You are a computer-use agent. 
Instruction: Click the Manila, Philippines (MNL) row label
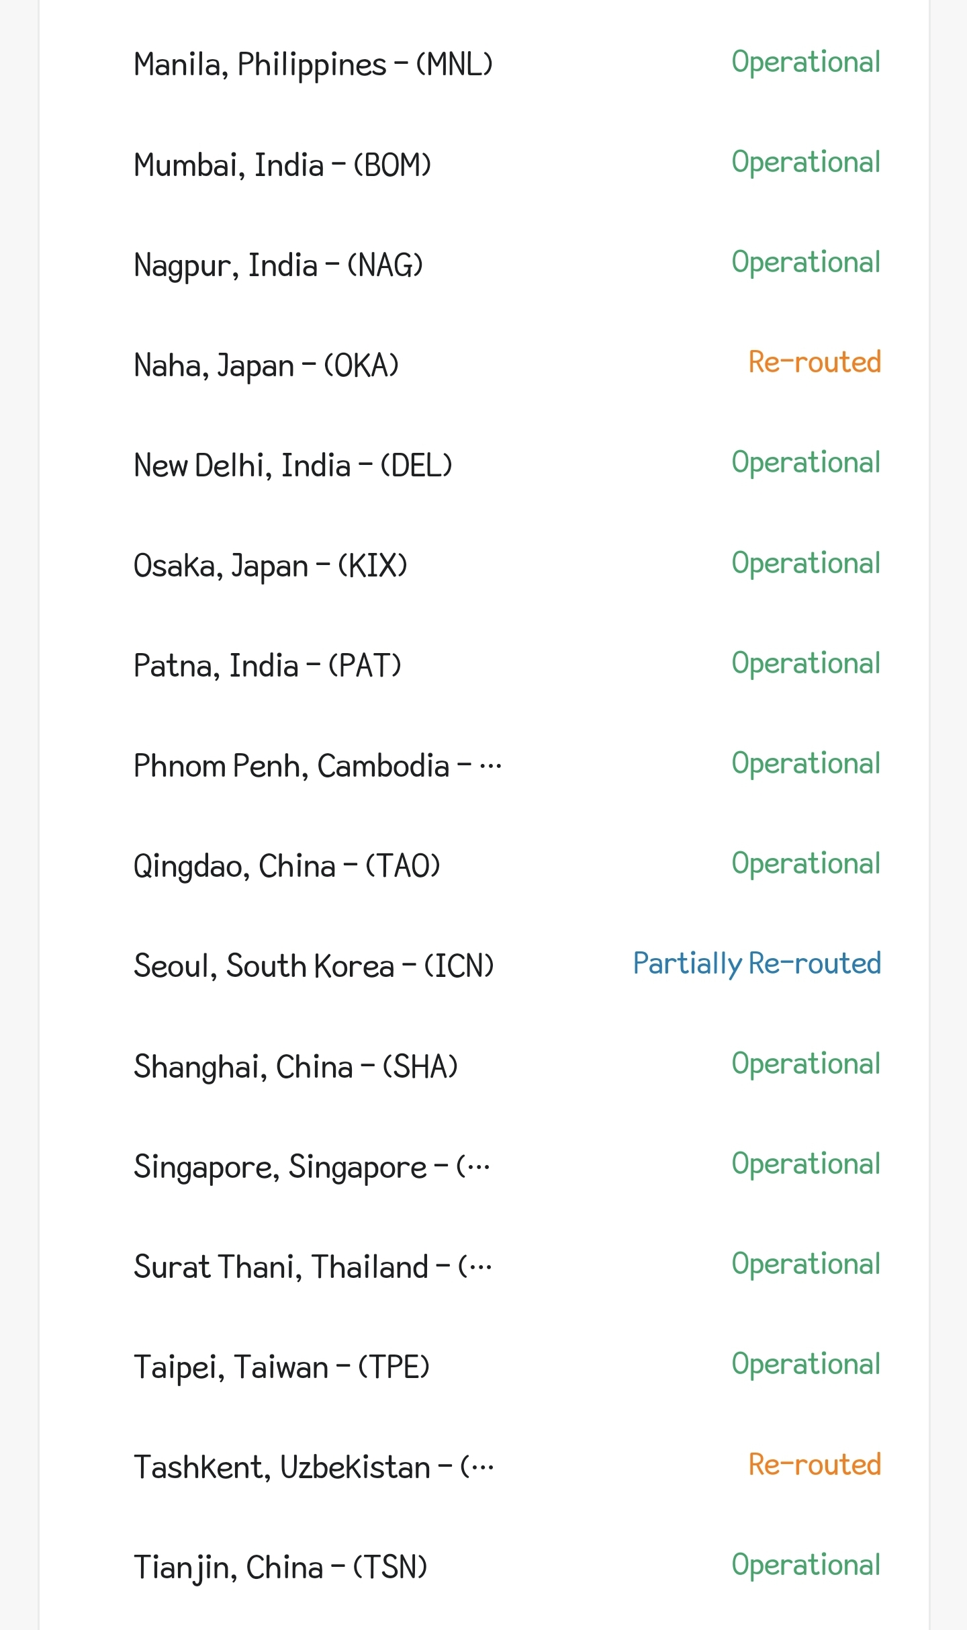click(313, 65)
